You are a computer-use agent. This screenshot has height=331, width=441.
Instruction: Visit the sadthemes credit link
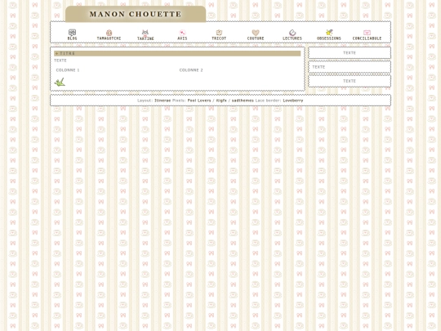tap(243, 101)
